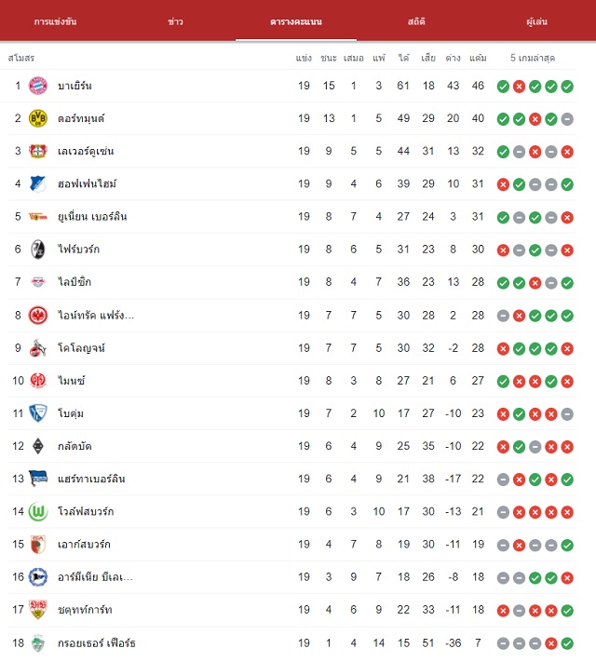
Task: Click the Wolfsburg green W logo
Action: point(37,512)
